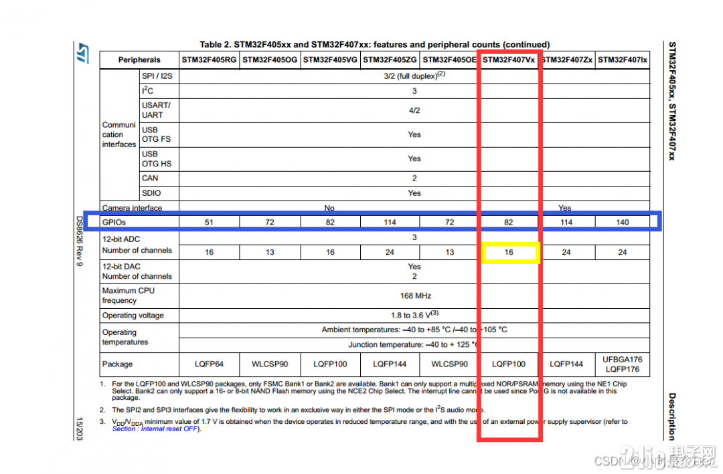Click GPIO value 82 under STM32F405VG
Screen dimensions: 723x474
(x=330, y=223)
